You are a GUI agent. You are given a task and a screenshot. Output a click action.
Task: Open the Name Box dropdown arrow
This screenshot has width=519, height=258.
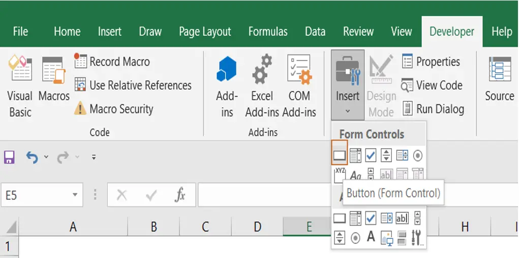[x=75, y=195]
